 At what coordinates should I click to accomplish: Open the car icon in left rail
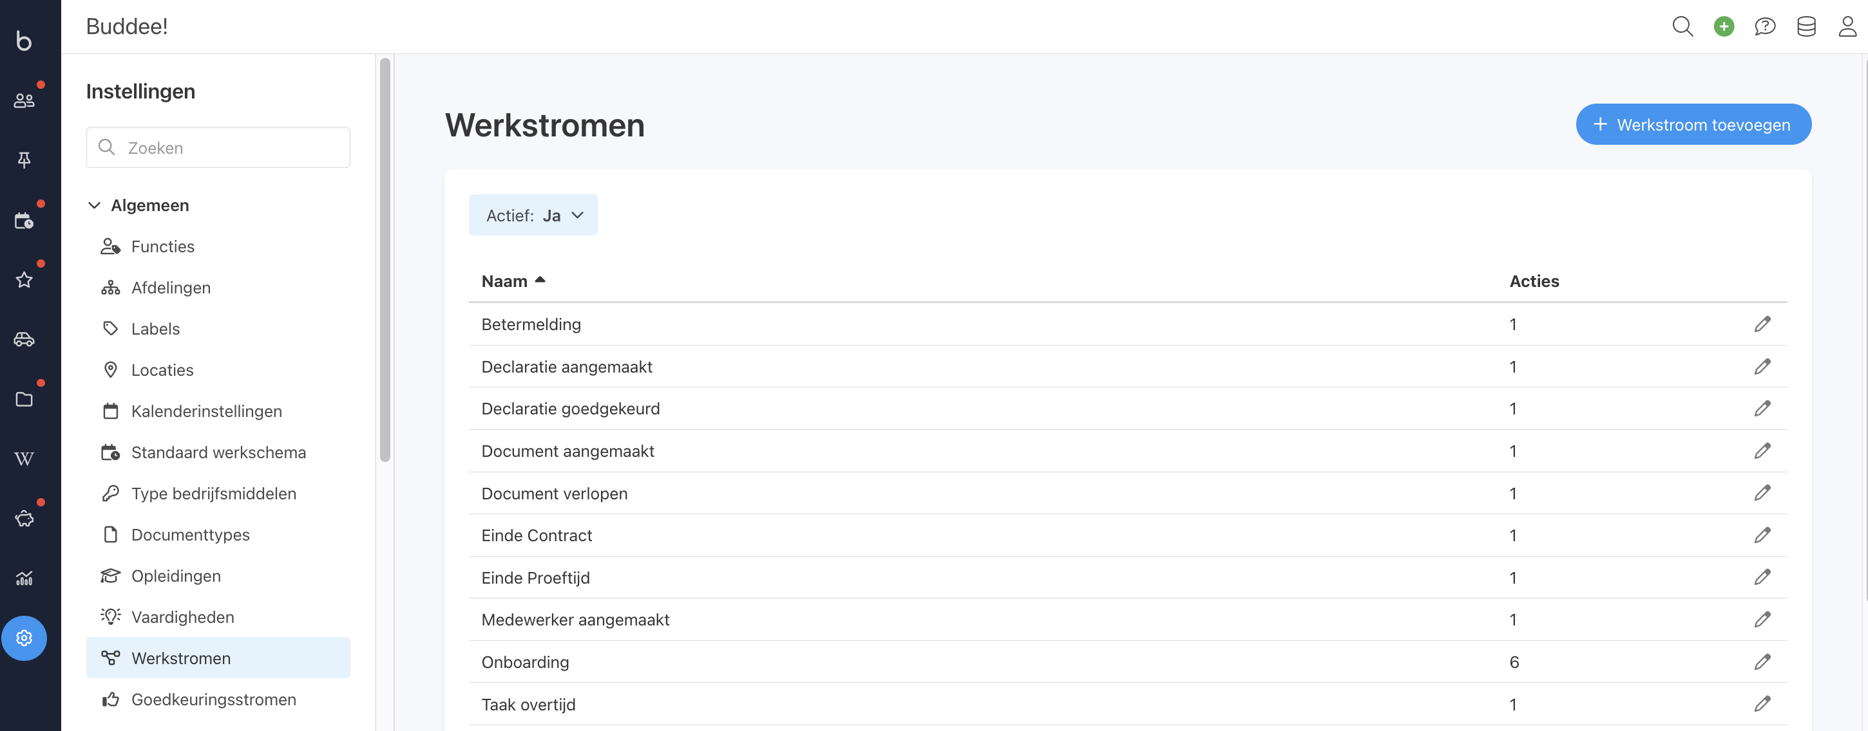point(24,339)
